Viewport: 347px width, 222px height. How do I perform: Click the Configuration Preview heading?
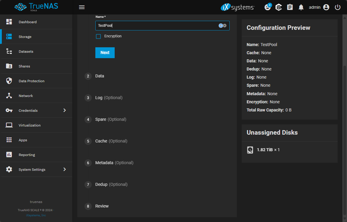pyautogui.click(x=279, y=28)
